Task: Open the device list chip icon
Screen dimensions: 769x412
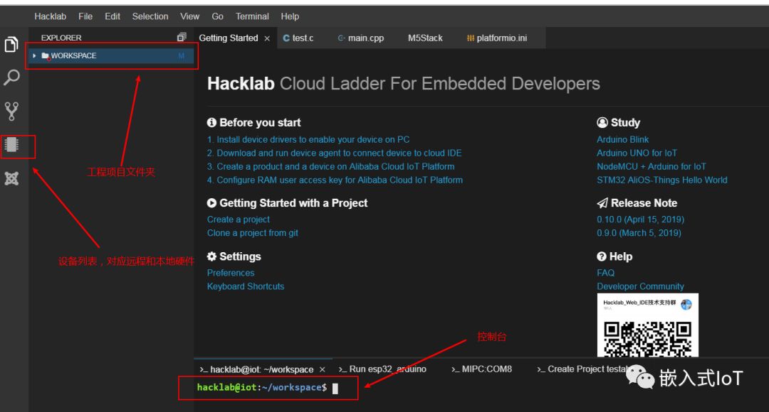Action: tap(11, 145)
